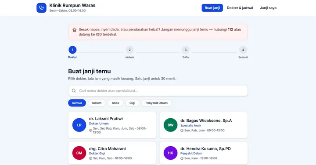Screen dimensions: 316x165
Task: Click the Sen, Rab, Jum 09:00–13:00 schedule
Action: pyautogui.click(x=205, y=131)
